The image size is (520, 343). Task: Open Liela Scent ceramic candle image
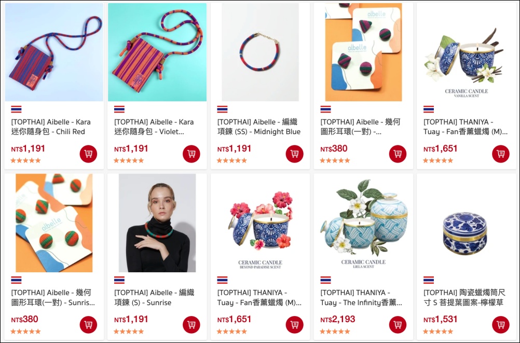[x=363, y=223]
